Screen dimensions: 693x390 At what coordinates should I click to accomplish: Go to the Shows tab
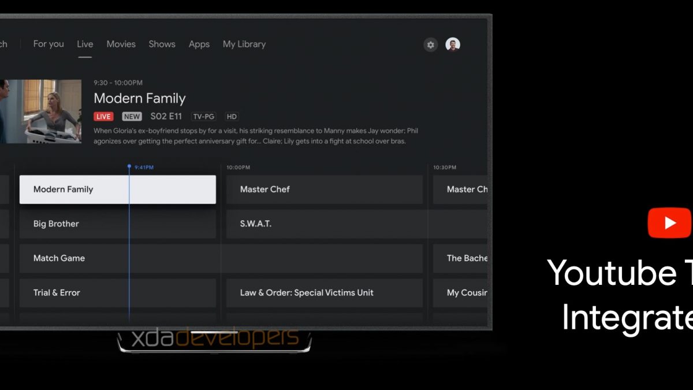162,44
